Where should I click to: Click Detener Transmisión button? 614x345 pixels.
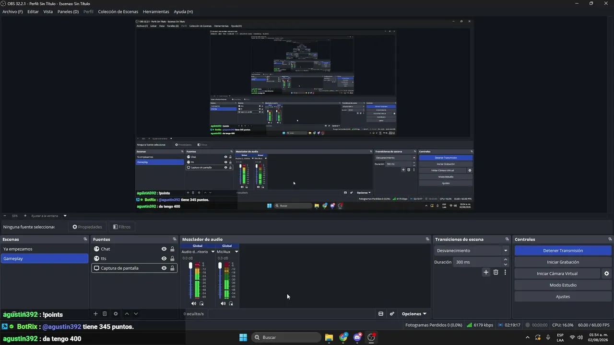pos(563,251)
